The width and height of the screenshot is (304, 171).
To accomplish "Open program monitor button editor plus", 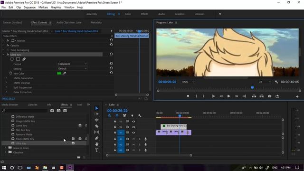I will tap(297, 96).
